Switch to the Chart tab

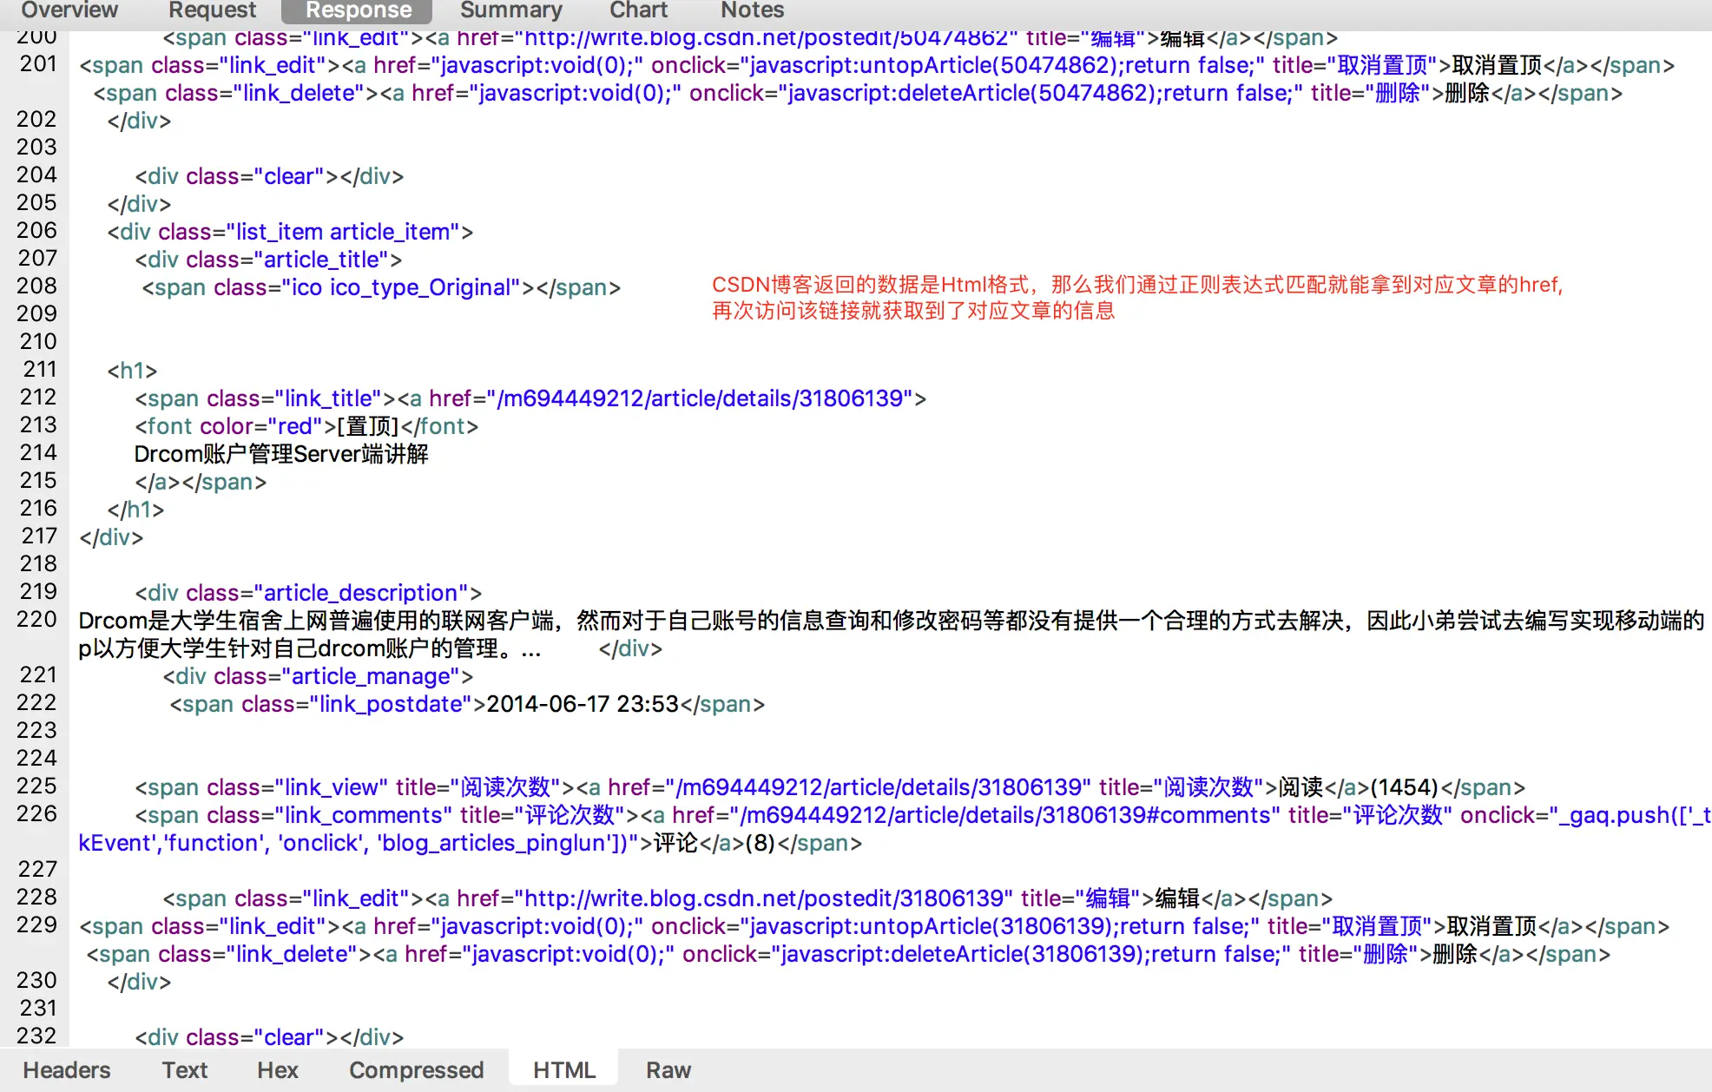[638, 10]
